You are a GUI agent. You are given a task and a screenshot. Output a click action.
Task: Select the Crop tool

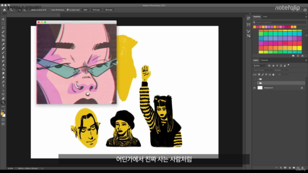pos(3,36)
